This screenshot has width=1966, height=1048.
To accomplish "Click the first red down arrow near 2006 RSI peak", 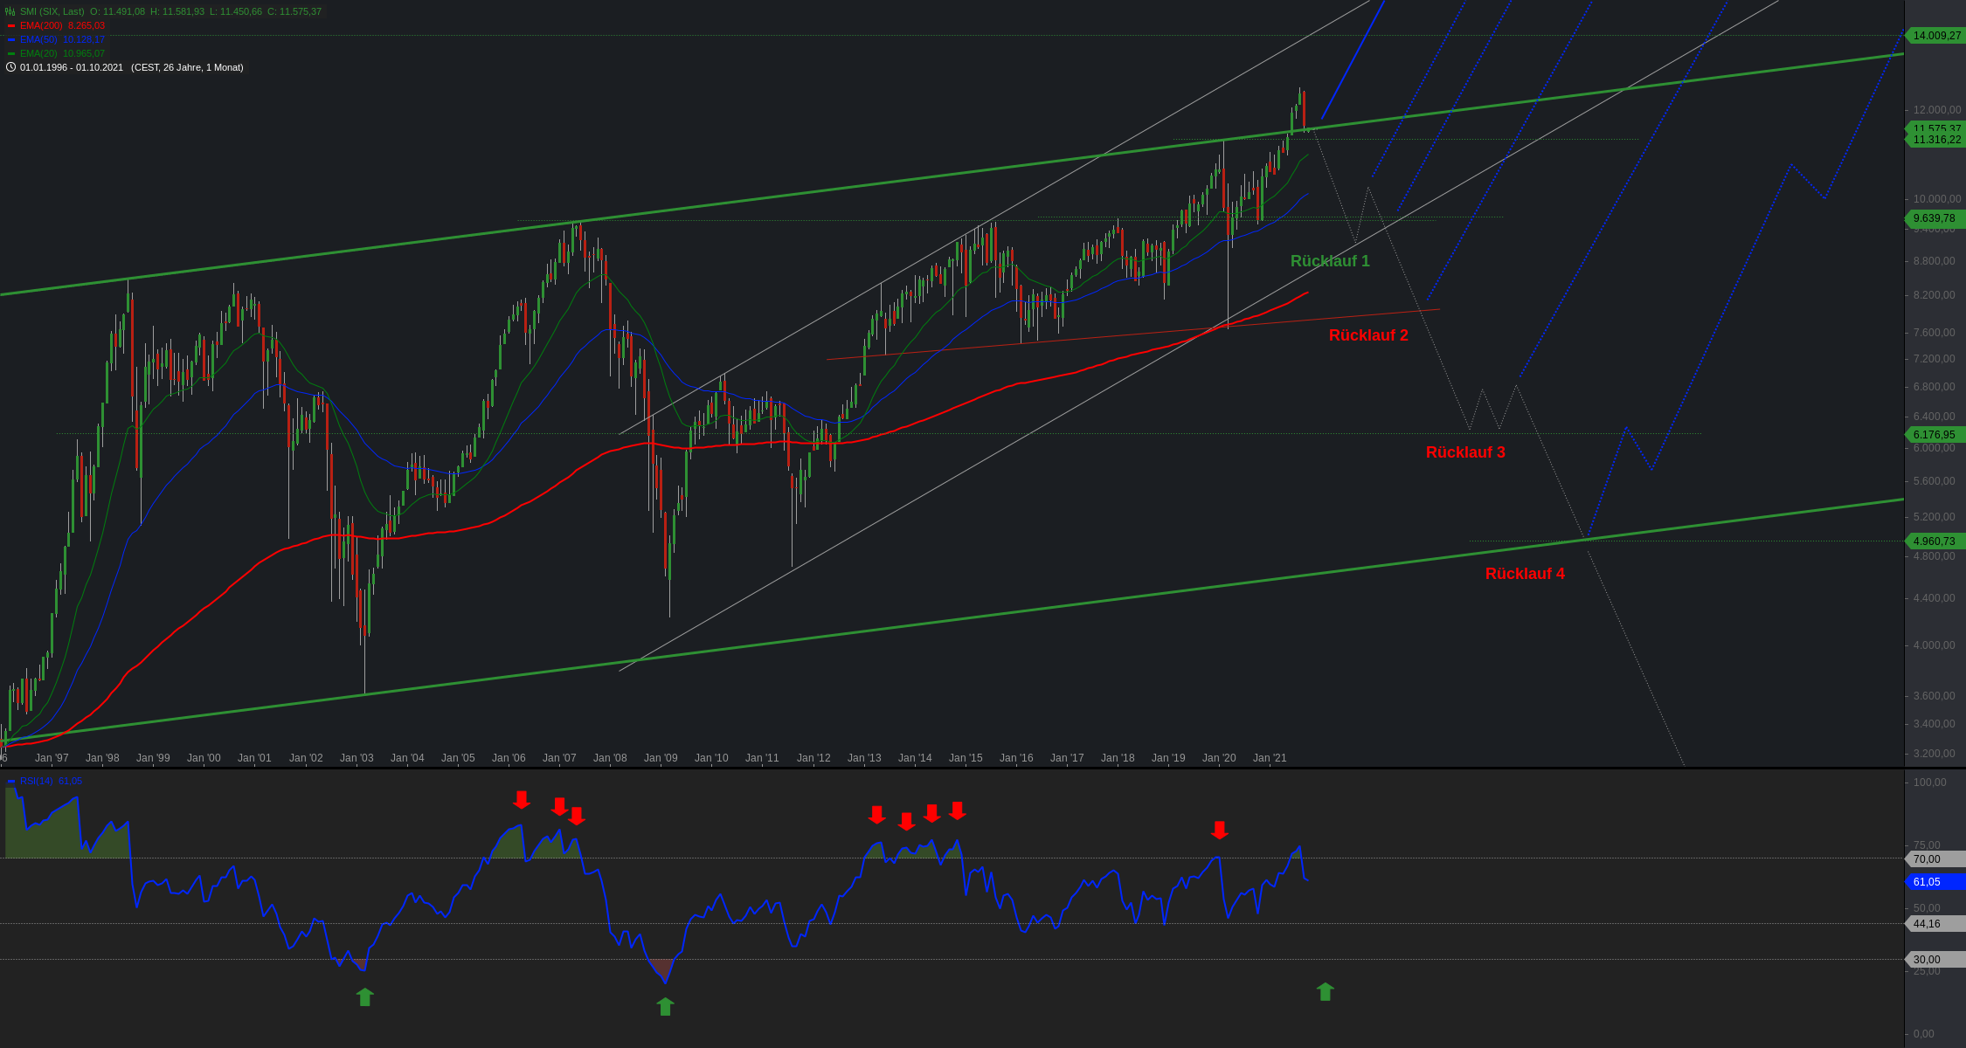I will (x=522, y=799).
